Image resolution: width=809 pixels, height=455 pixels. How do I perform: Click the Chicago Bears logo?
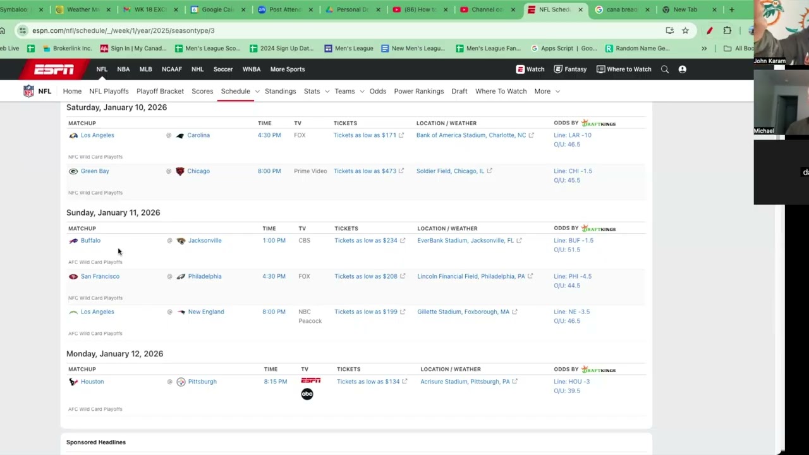(180, 171)
